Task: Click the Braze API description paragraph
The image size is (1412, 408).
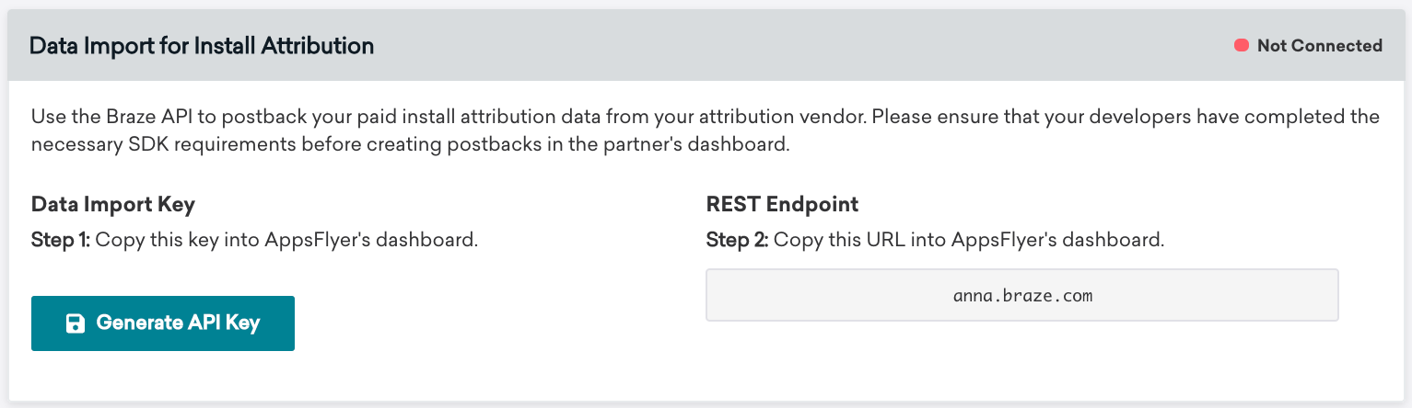Action: [706, 131]
